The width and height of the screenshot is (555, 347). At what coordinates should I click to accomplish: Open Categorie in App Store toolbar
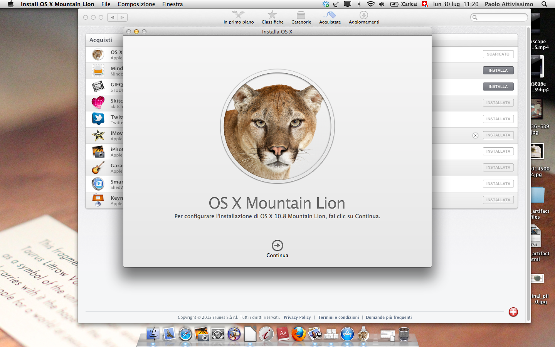pyautogui.click(x=301, y=17)
